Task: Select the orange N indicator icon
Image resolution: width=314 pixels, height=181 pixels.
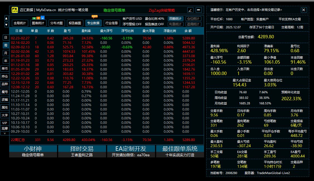Action: coord(34,18)
